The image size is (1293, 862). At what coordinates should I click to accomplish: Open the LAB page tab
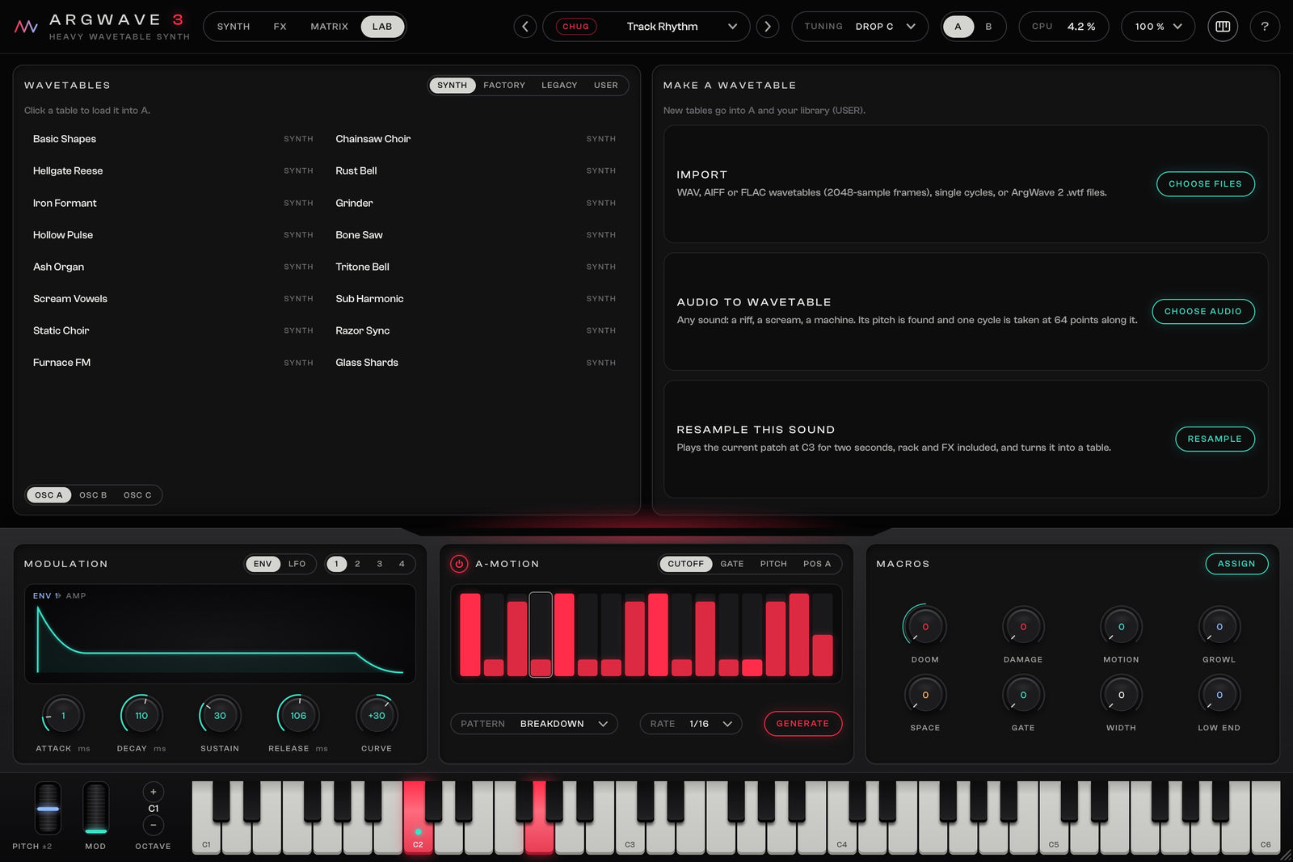coord(382,27)
